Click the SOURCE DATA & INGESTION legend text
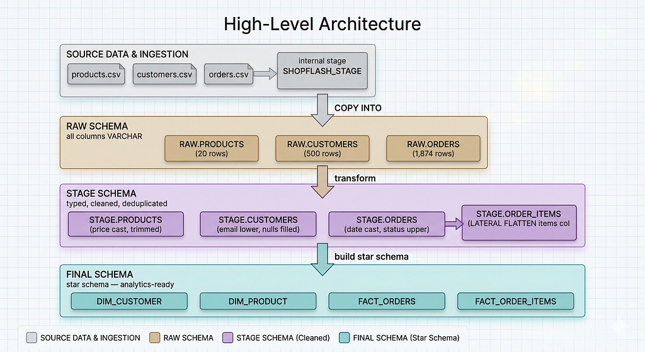 pos(90,338)
